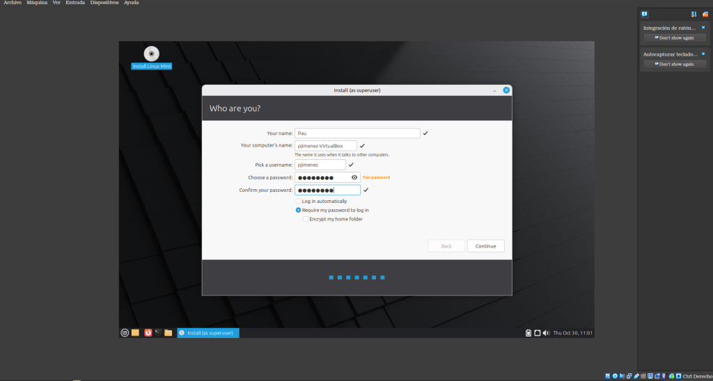This screenshot has width=713, height=381.
Task: Launch Firefox from the Mint panel
Action: [148, 333]
